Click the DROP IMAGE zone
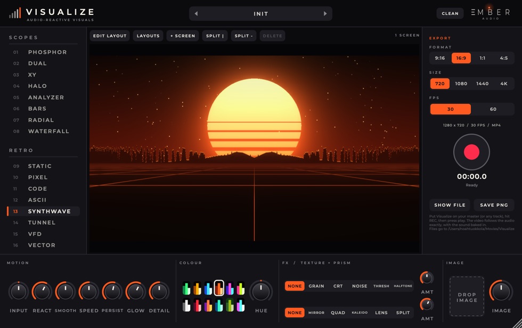The image size is (522, 328). coord(467,297)
